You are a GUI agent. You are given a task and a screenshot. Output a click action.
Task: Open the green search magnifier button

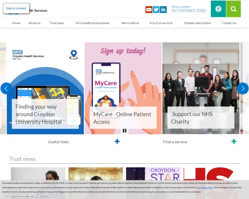coord(233,9)
